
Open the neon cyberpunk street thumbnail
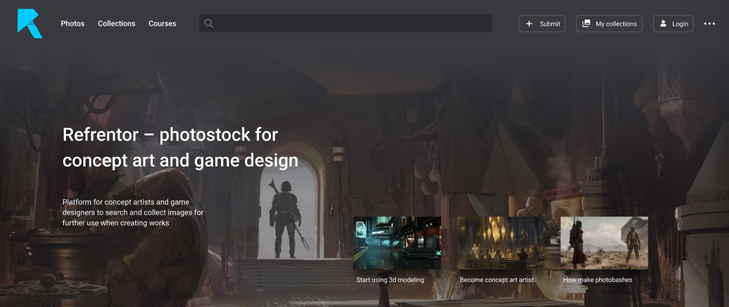(397, 242)
